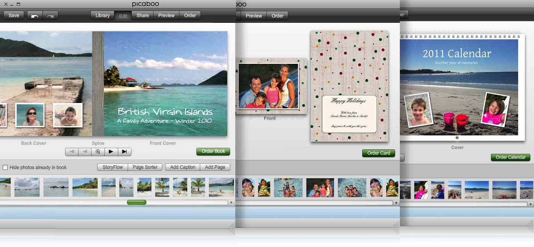Click the Save button
Viewport: 534px width, 247px height.
pos(14,16)
